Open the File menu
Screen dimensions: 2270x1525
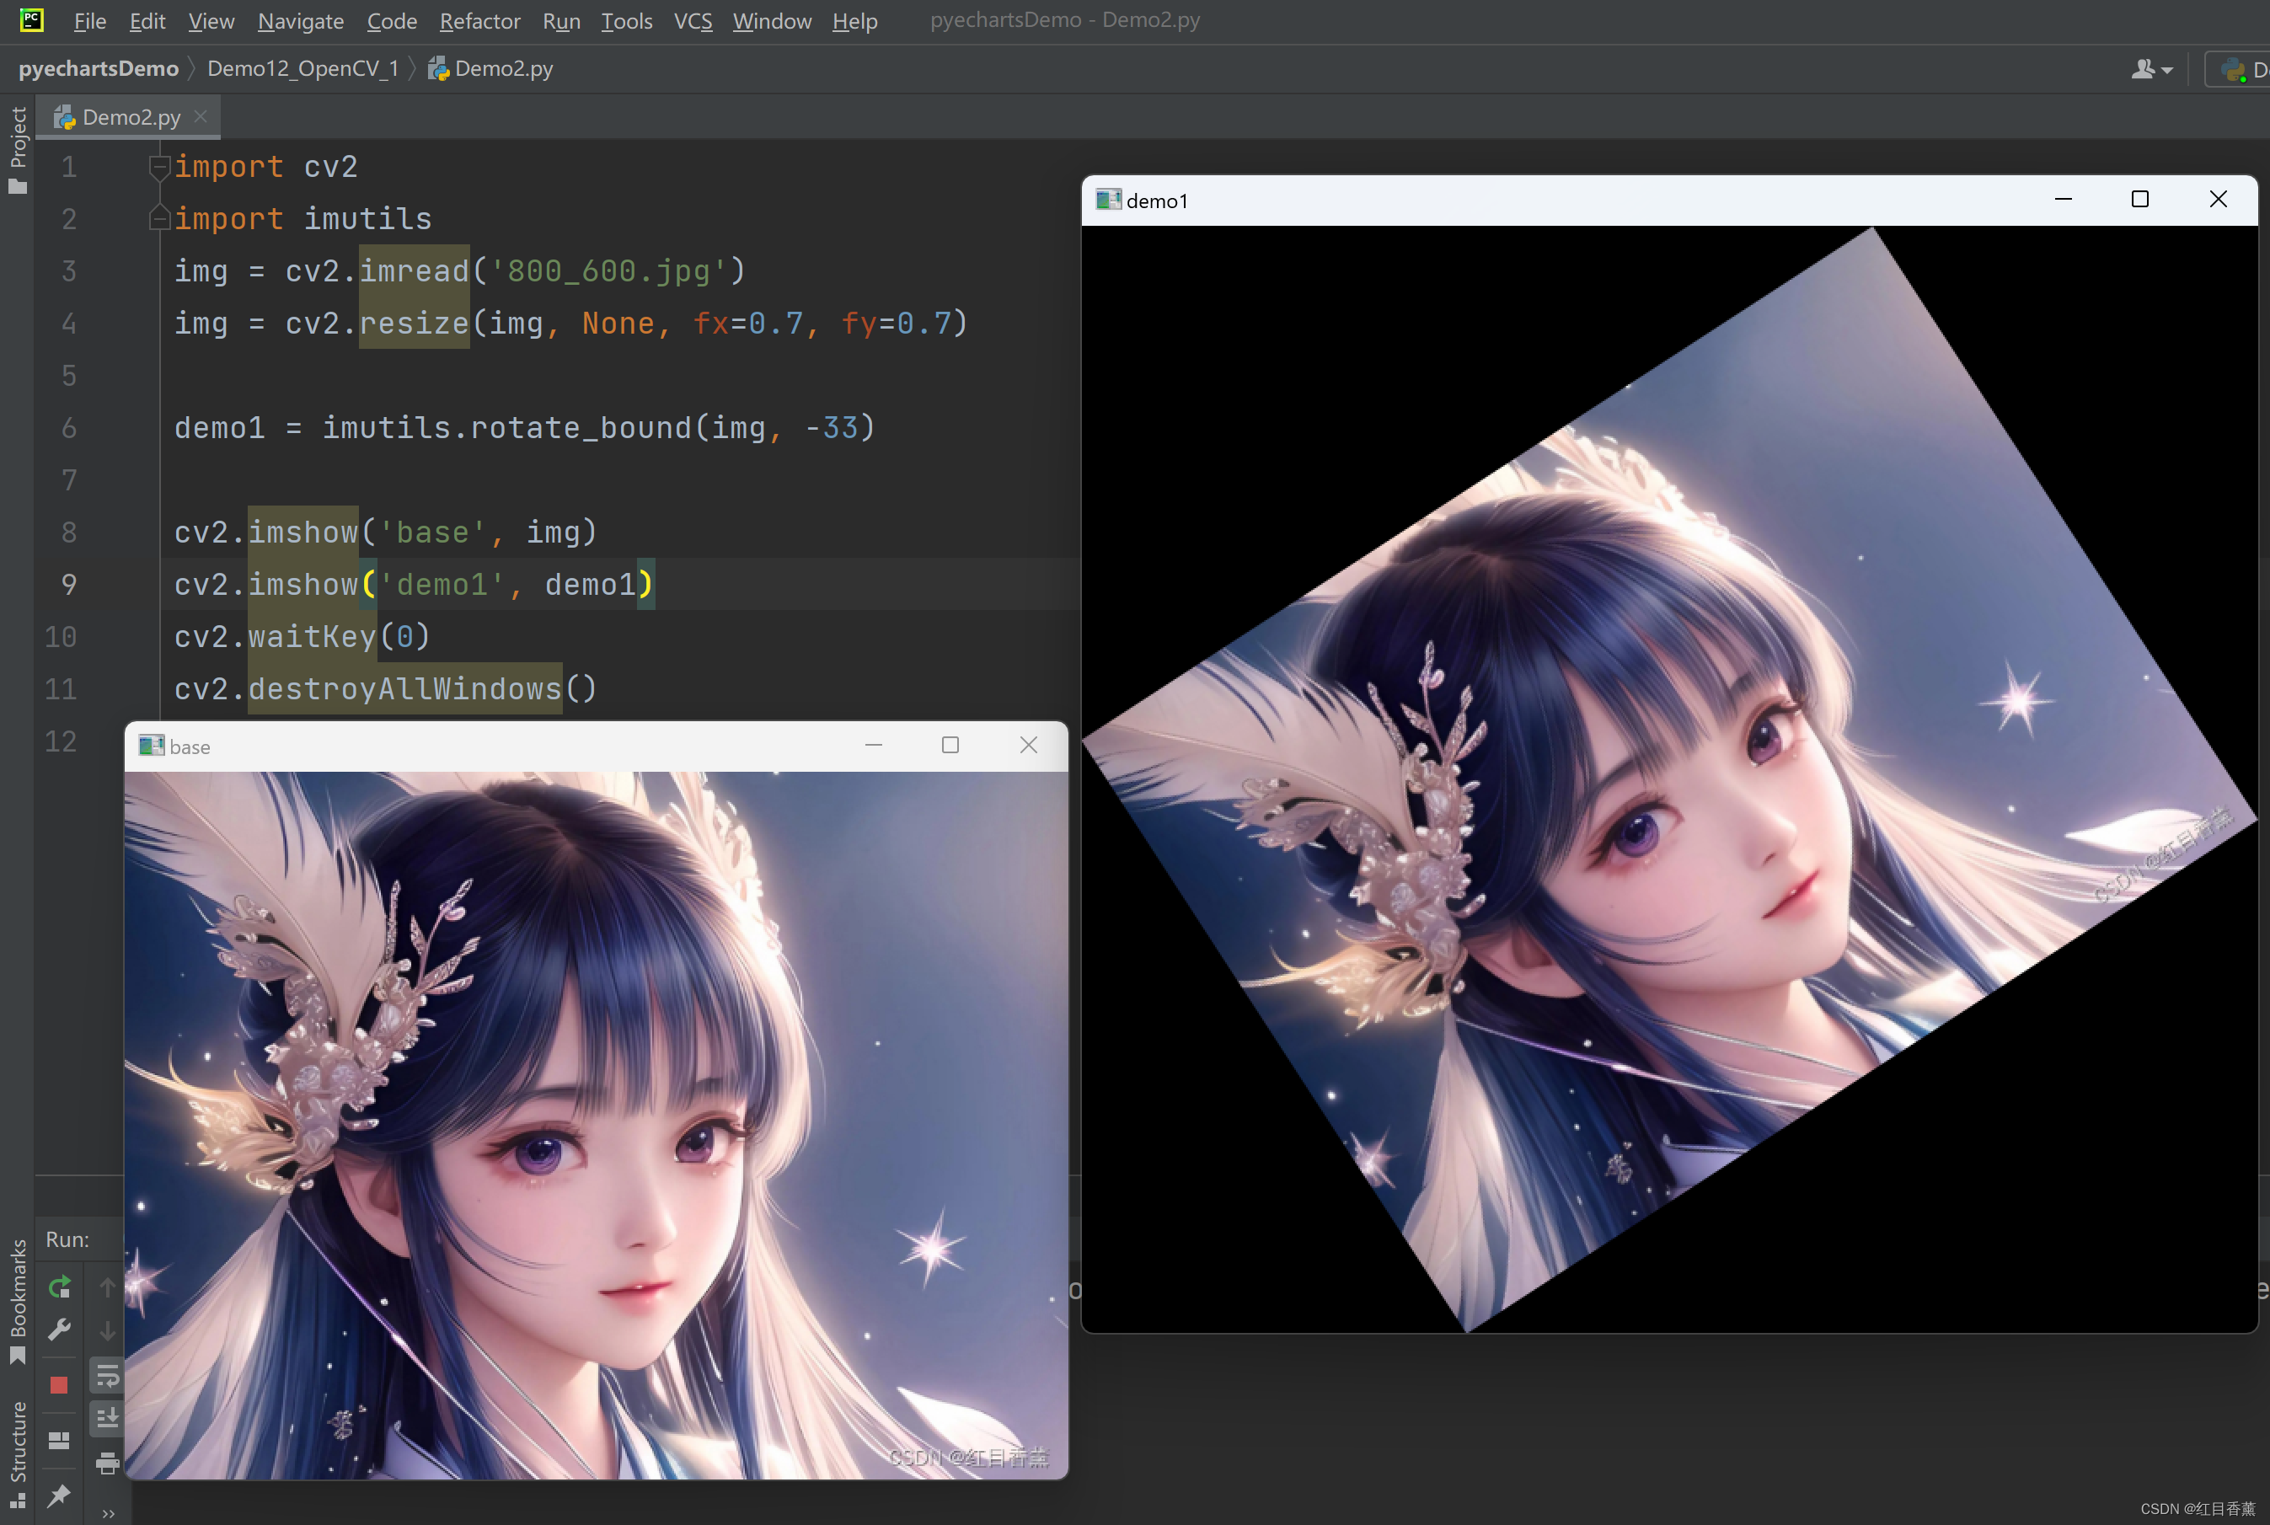click(89, 20)
